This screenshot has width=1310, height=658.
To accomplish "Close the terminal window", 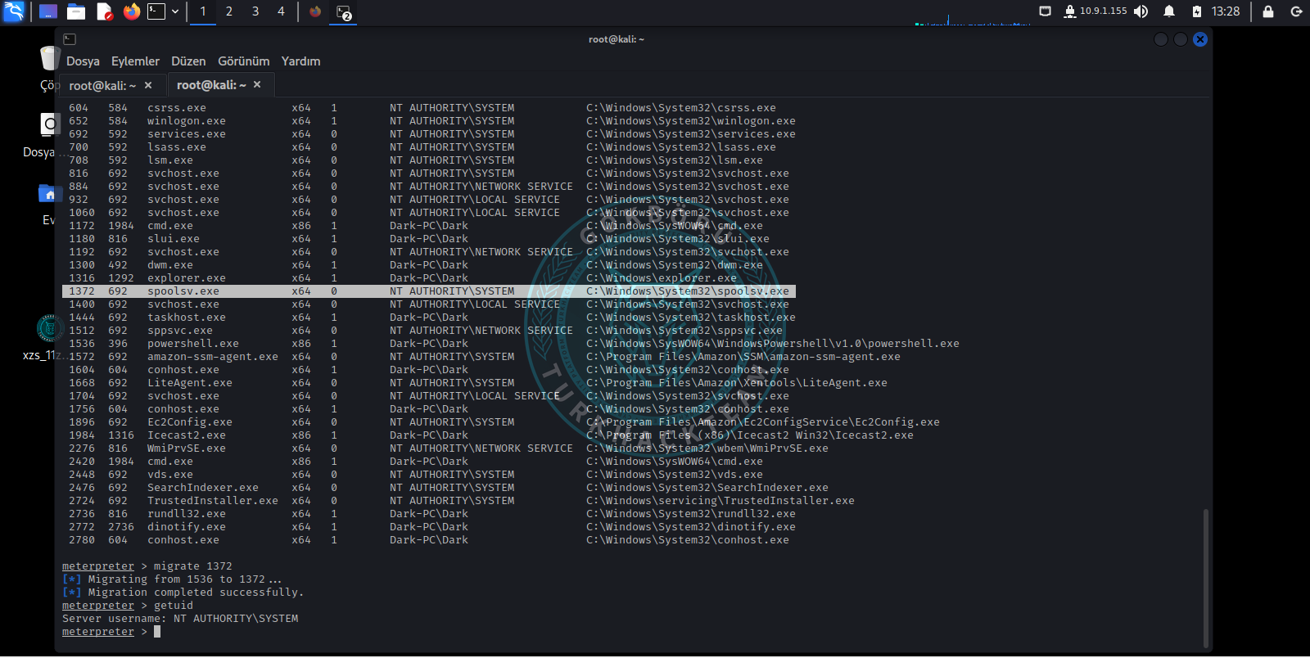I will (x=1200, y=39).
